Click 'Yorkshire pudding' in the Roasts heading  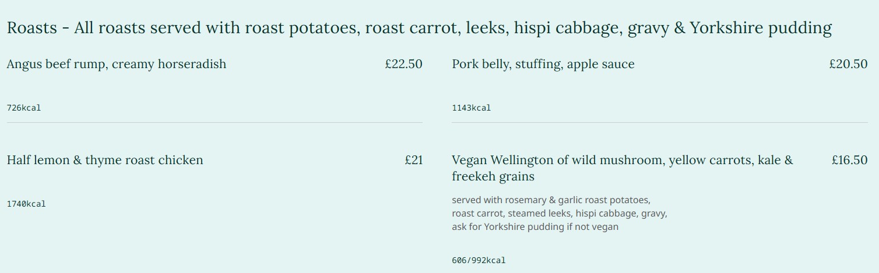pyautogui.click(x=760, y=28)
